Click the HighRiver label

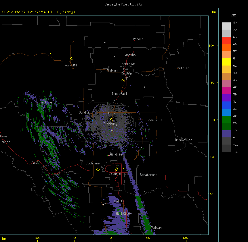point(124,214)
